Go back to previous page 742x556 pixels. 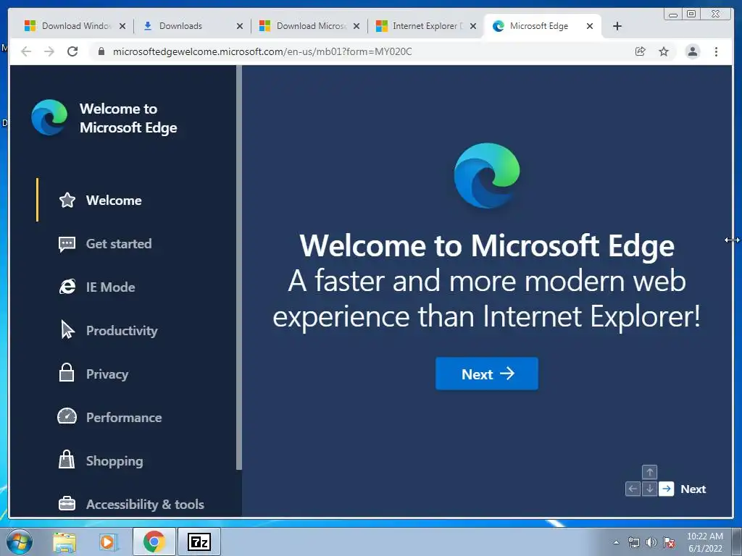[26, 51]
